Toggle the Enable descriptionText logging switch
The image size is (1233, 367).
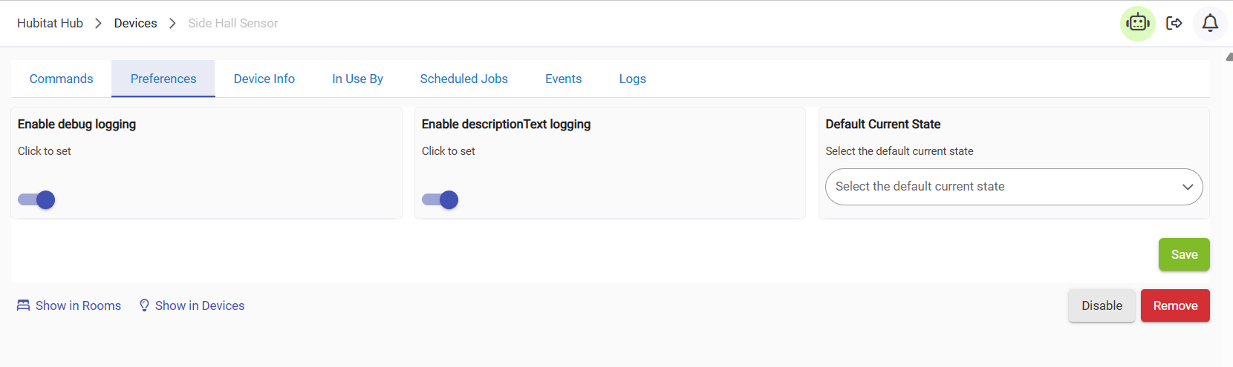(x=440, y=199)
